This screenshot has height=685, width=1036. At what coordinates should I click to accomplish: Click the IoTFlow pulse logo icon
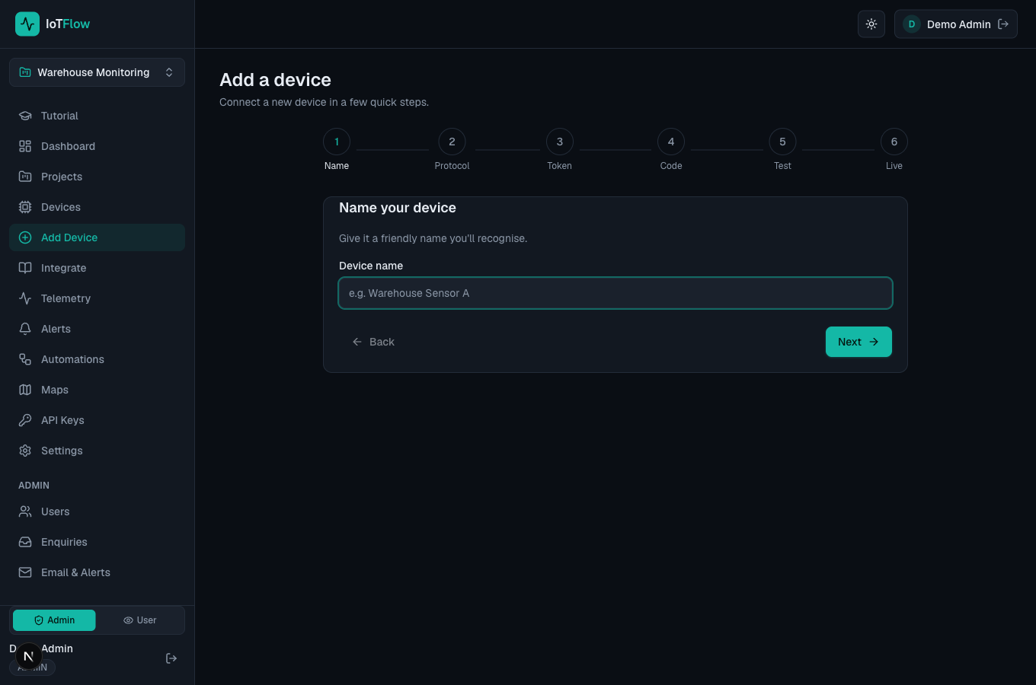click(27, 24)
